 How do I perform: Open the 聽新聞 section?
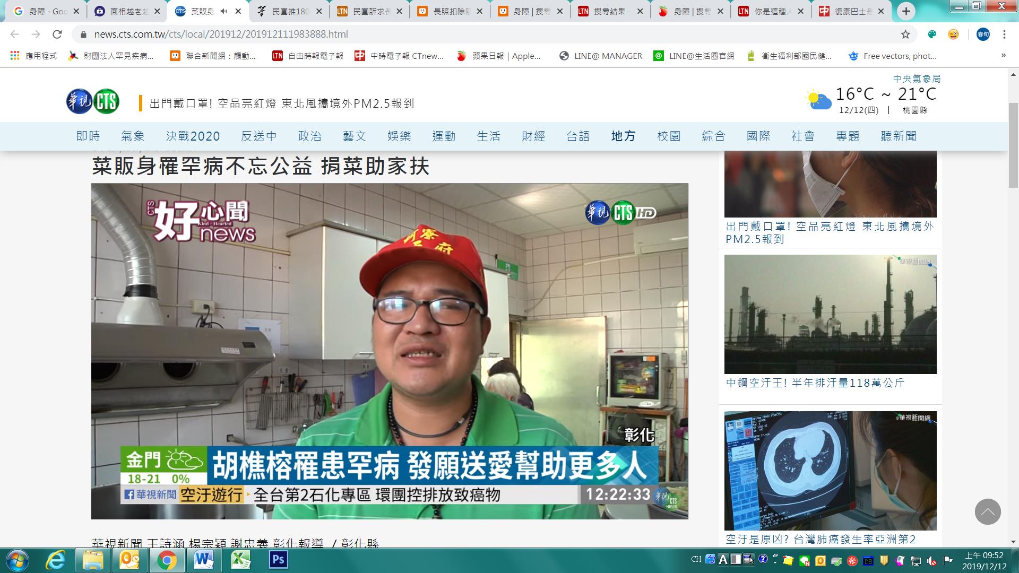point(899,136)
